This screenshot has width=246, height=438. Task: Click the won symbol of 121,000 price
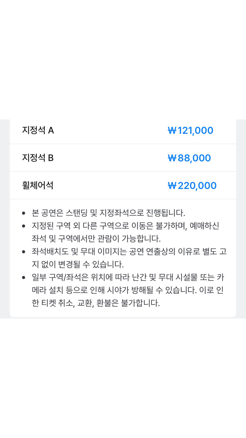coord(172,130)
